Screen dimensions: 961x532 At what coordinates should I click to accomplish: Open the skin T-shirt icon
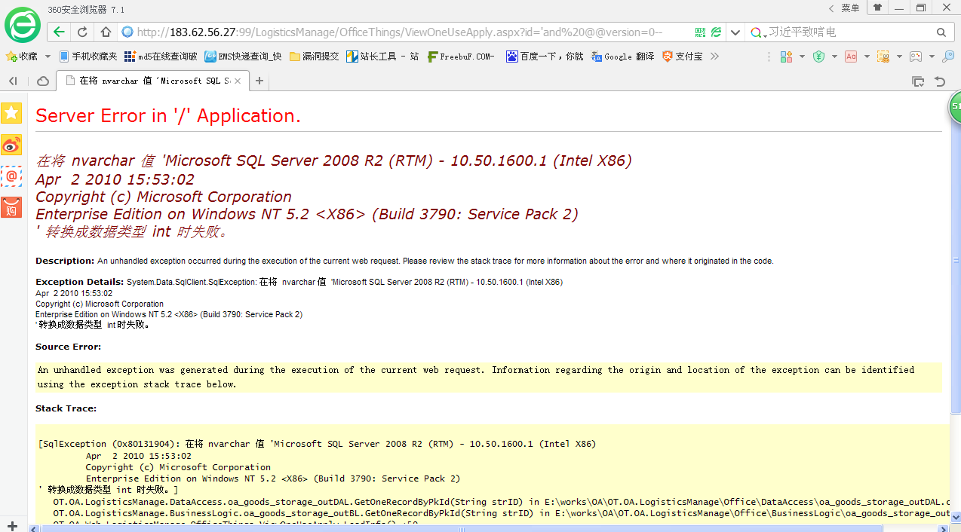pos(877,8)
